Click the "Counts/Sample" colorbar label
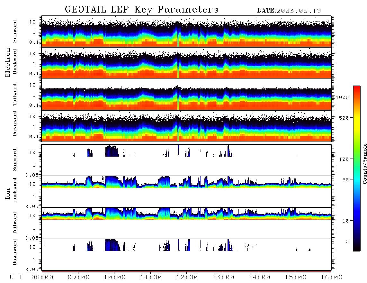This screenshot has height=283, width=367. (x=364, y=163)
